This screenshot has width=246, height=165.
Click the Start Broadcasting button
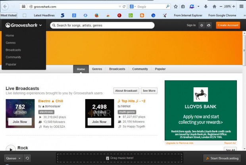pyautogui.click(x=222, y=158)
